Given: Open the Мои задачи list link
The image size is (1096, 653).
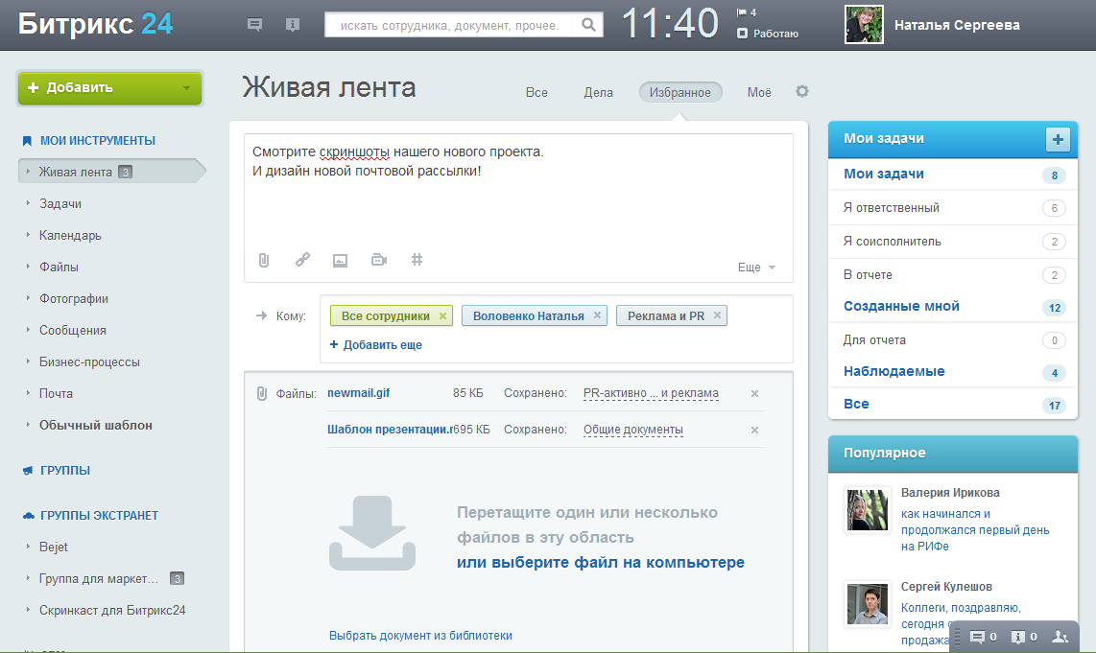Looking at the screenshot, I should [x=884, y=174].
